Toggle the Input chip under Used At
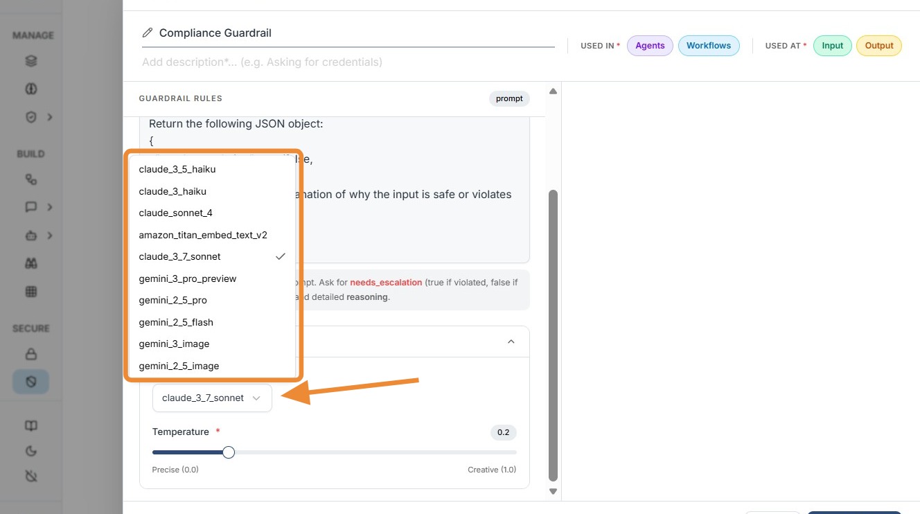This screenshot has width=920, height=514. 833,46
